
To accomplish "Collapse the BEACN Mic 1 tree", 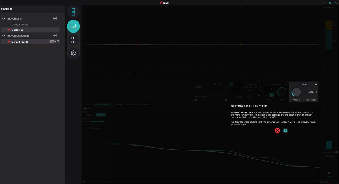I will tap(3, 19).
